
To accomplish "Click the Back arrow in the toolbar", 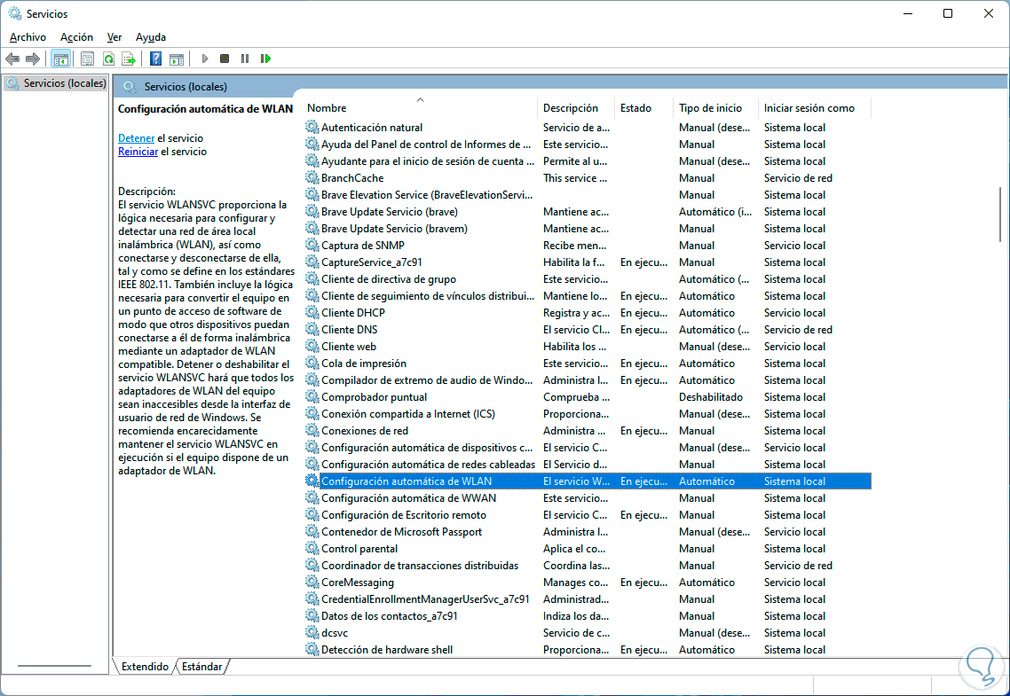I will [12, 59].
